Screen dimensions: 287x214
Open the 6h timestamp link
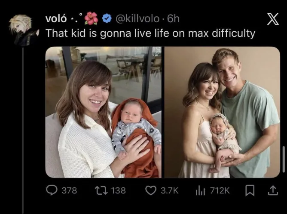pos(174,19)
